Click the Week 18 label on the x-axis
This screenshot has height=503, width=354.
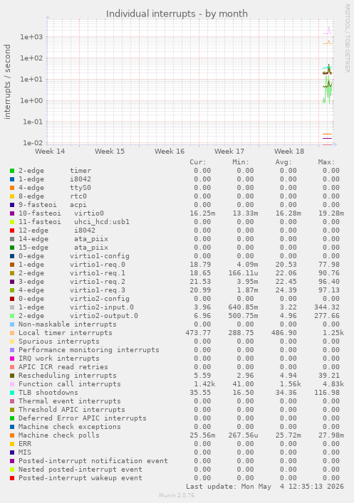(x=289, y=152)
